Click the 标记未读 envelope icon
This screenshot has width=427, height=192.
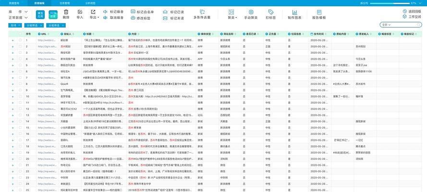coord(165,18)
